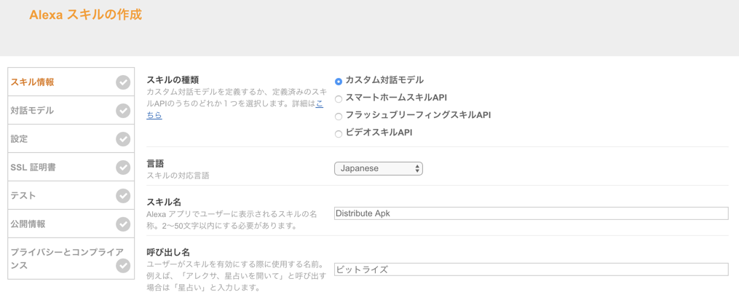739x295 pixels.
Task: Choose the ビデオスキルAPI radio option
Action: tap(339, 134)
